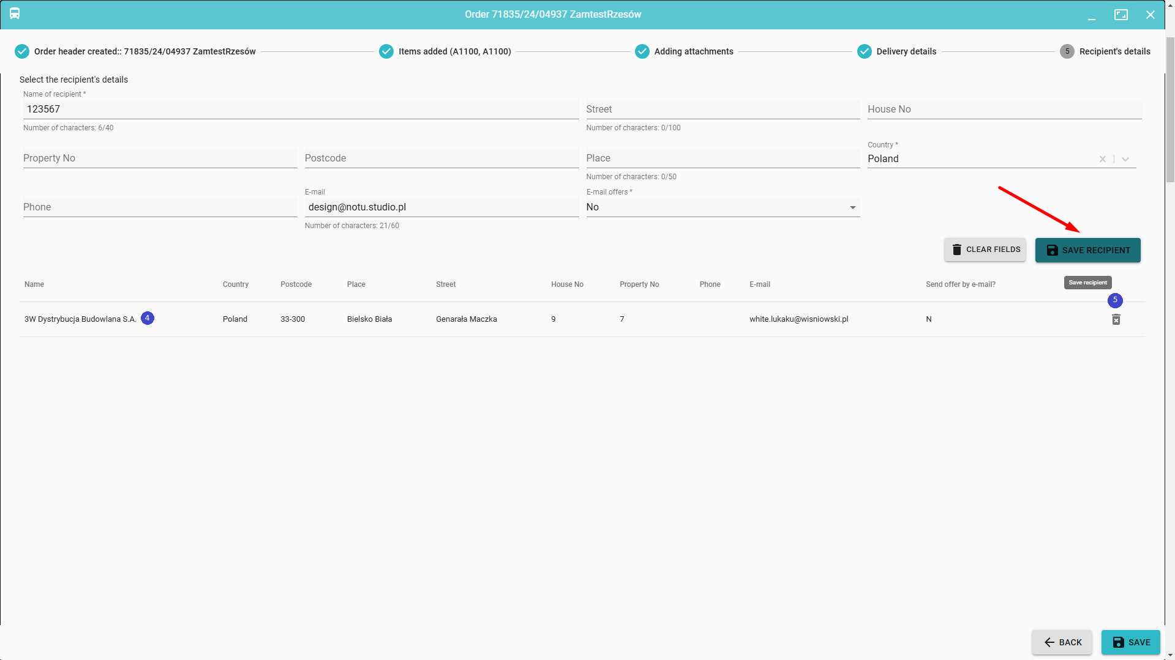This screenshot has height=660, width=1175.
Task: Click the vertical scrollbar on the right
Action: (1169, 110)
